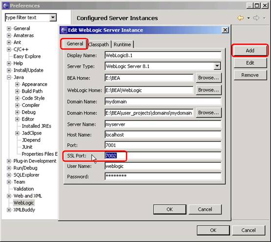Click the Edit server instance button
This screenshot has width=271, height=242.
pyautogui.click(x=250, y=63)
